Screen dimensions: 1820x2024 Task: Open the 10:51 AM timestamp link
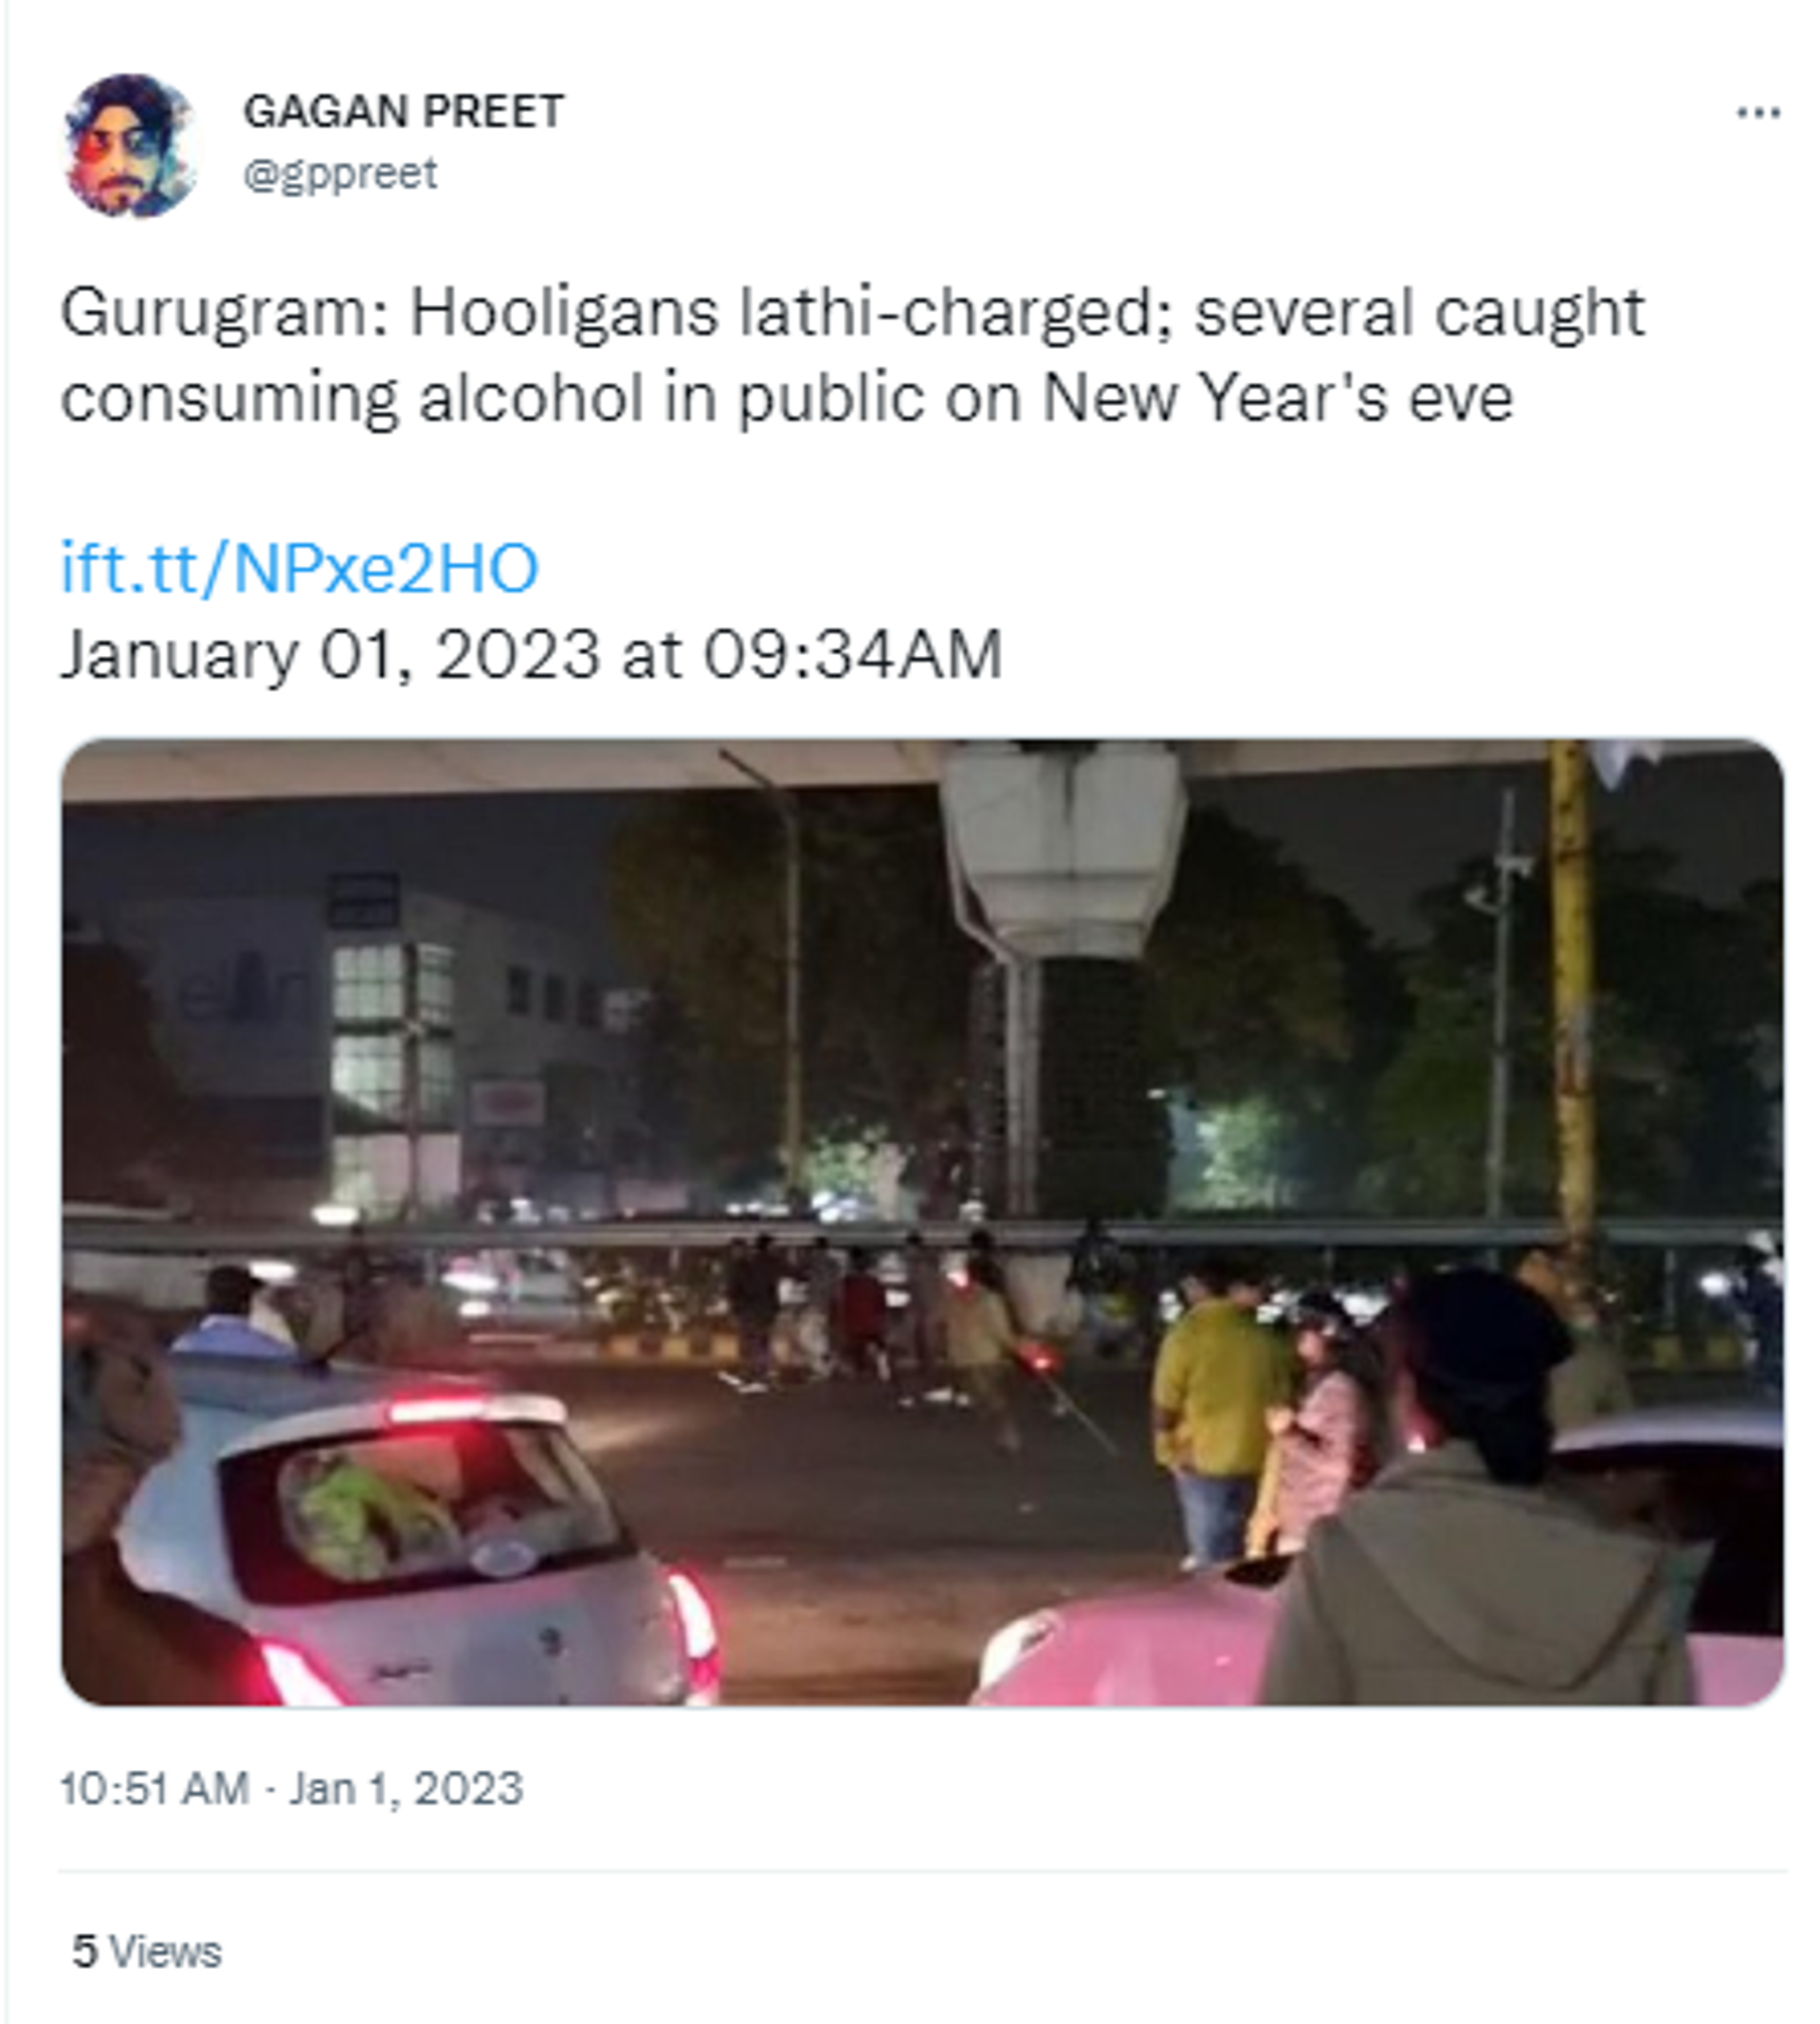pyautogui.click(x=155, y=1789)
